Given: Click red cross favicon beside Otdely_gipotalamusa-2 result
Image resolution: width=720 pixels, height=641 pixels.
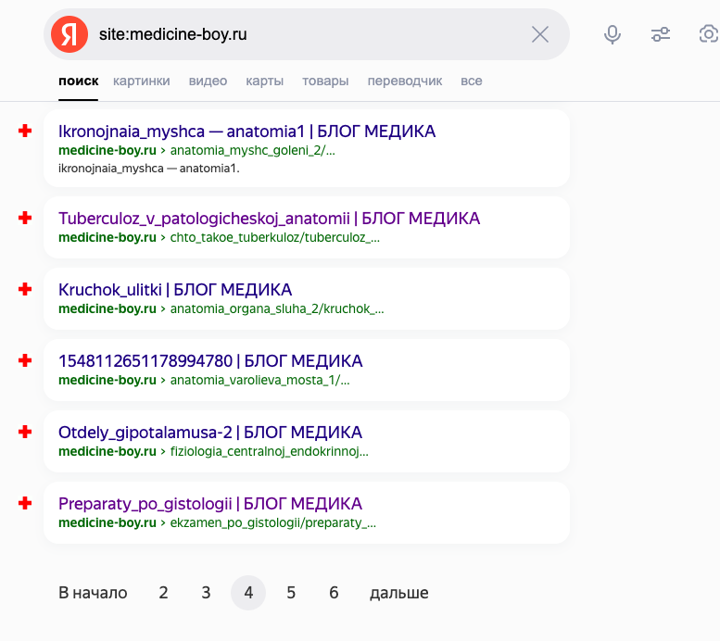Looking at the screenshot, I should click(25, 432).
